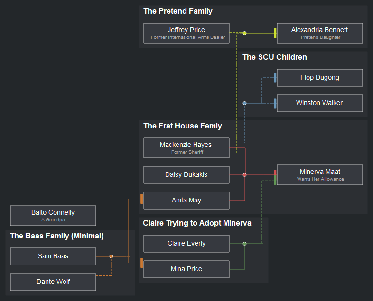Click the green Claire–Mina junction dot
The width and height of the screenshot is (373, 301).
[x=245, y=244]
